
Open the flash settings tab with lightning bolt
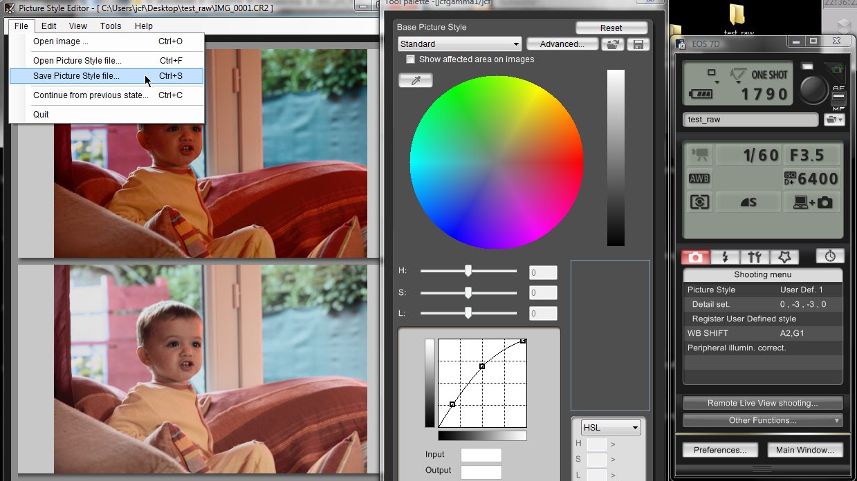[725, 257]
